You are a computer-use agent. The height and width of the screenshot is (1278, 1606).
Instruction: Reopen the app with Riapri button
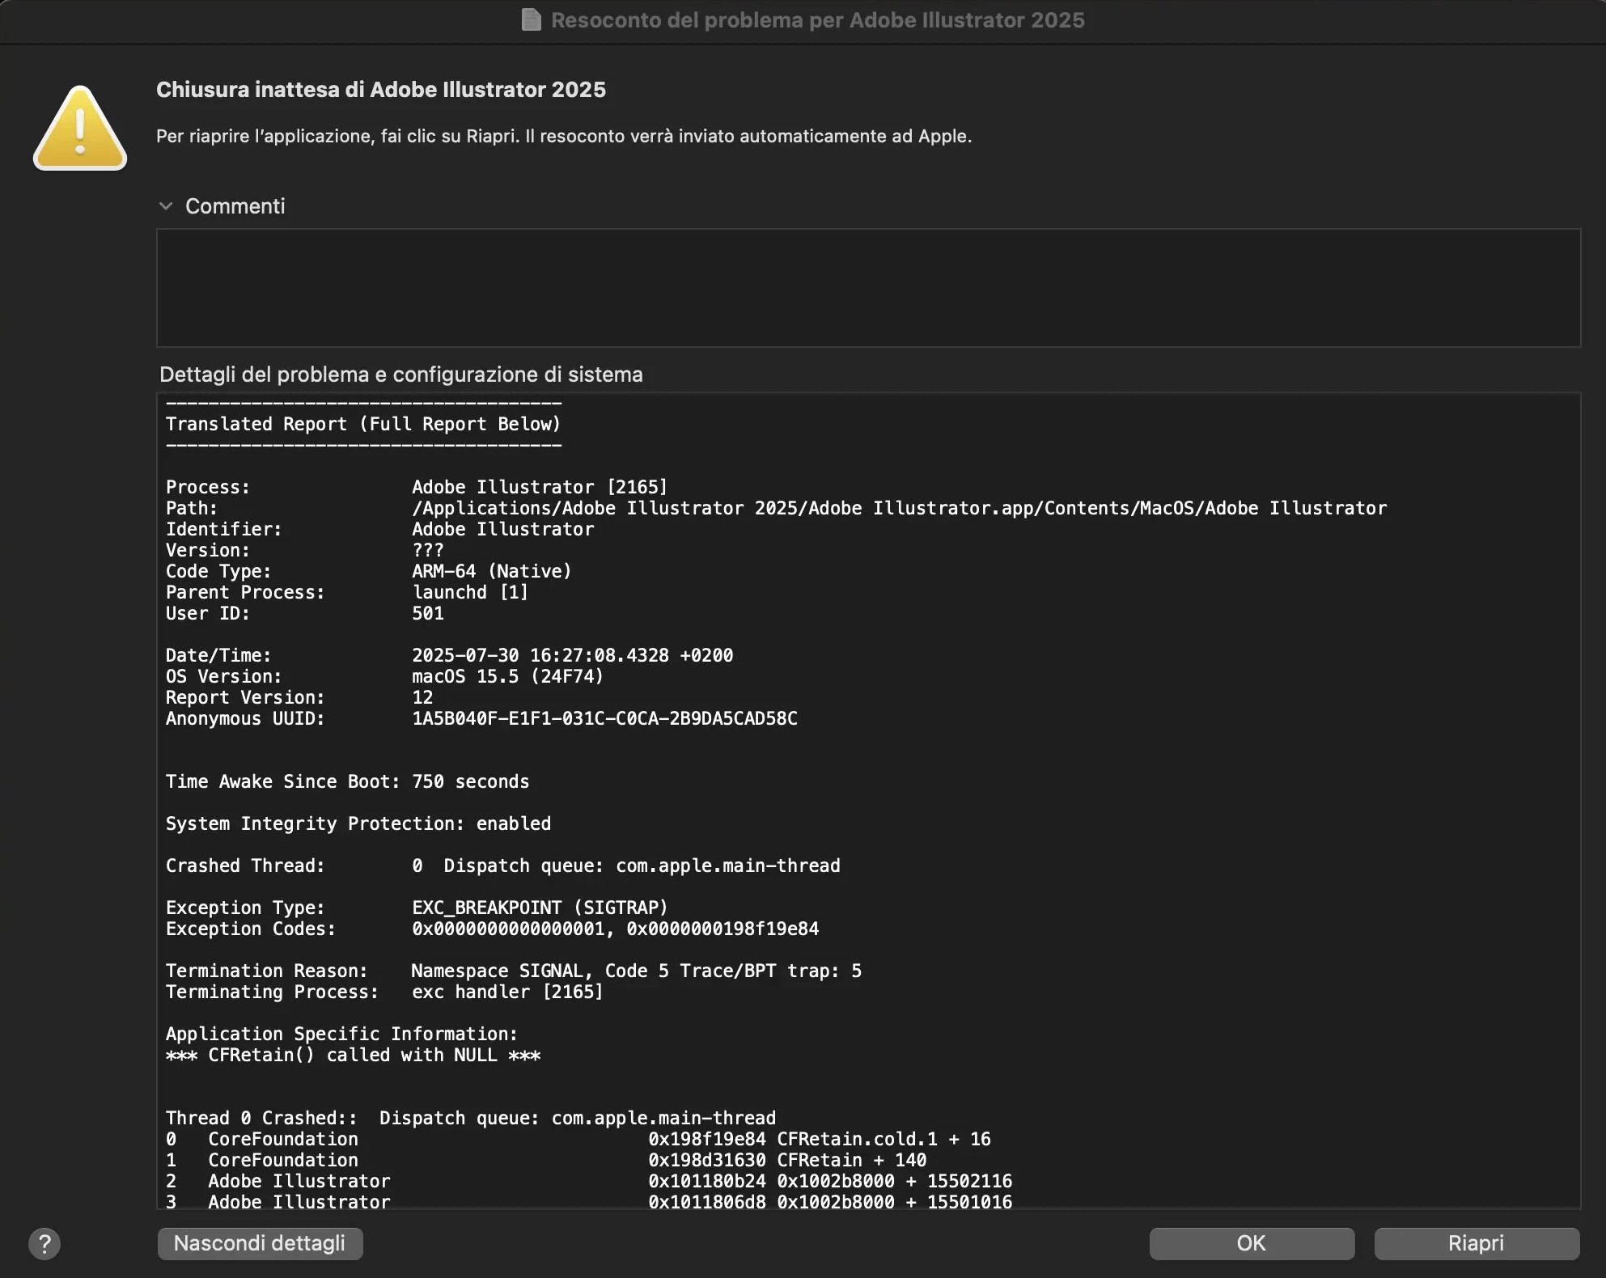[x=1477, y=1243]
